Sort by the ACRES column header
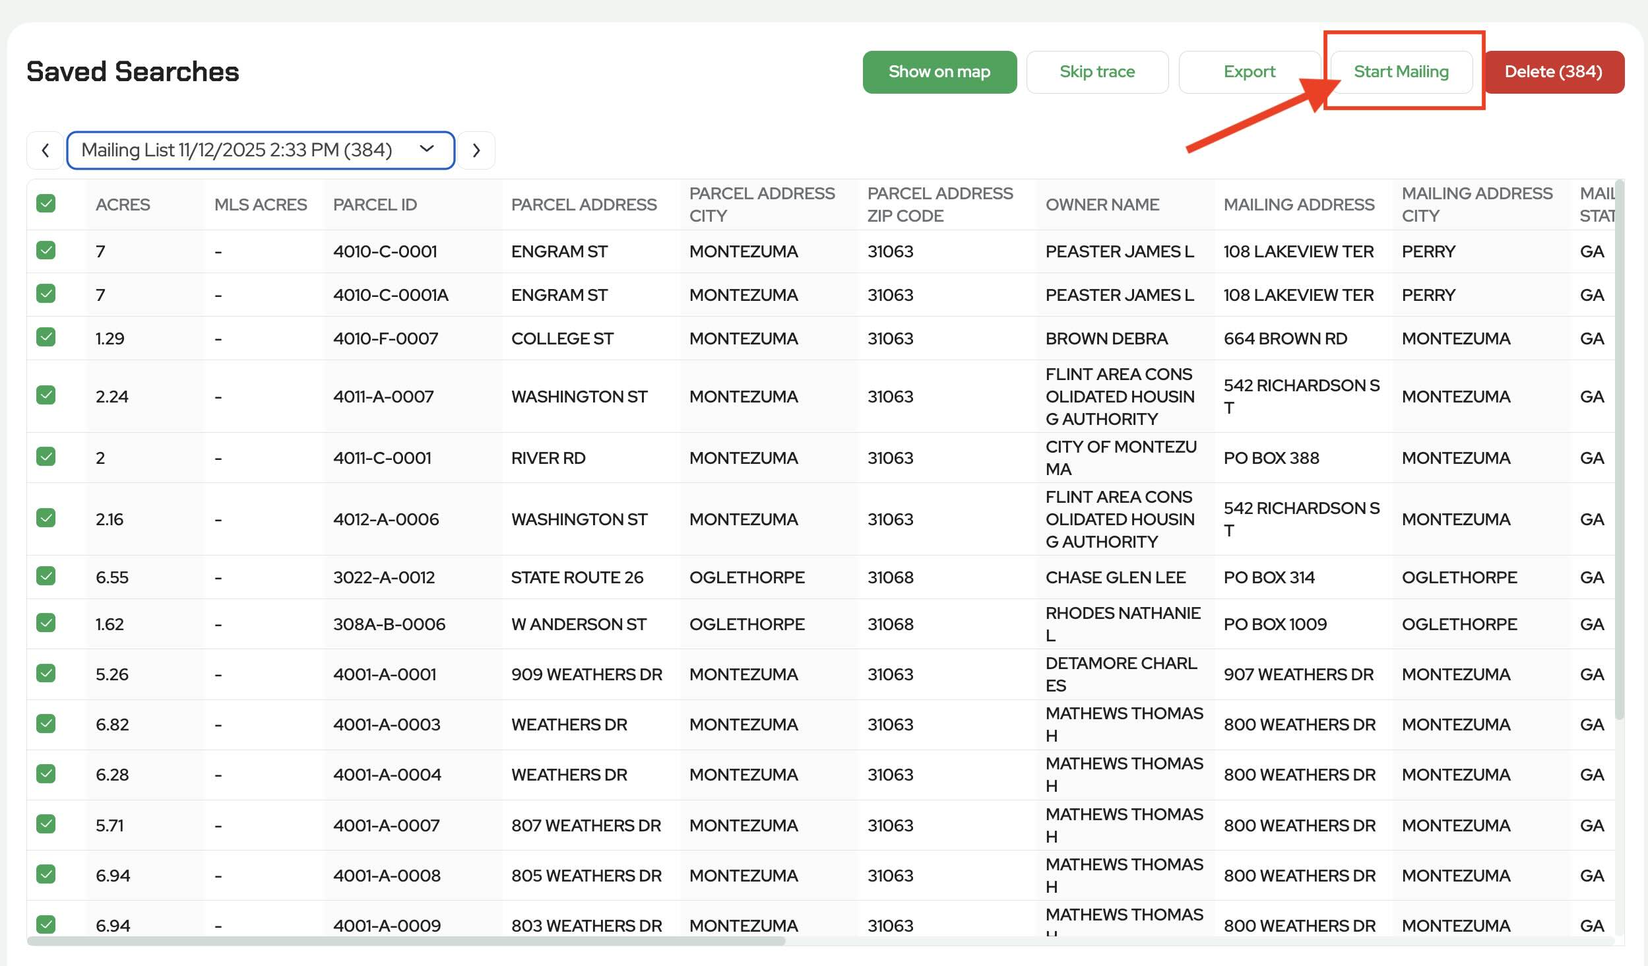The width and height of the screenshot is (1648, 966). click(x=123, y=205)
